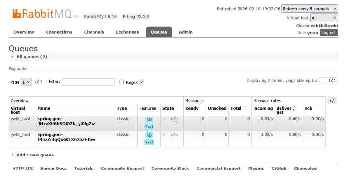Screen dimensions: 347x182
Task: Open the GitHub footer link
Action: click(279, 169)
